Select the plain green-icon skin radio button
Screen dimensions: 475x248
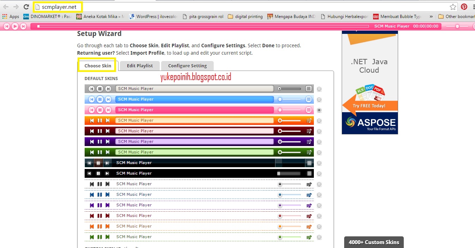click(x=319, y=237)
